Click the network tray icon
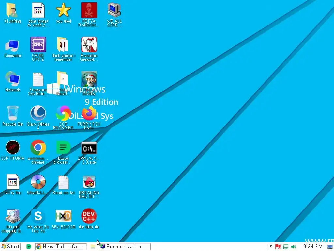This screenshot has height=251, width=334. point(286,247)
